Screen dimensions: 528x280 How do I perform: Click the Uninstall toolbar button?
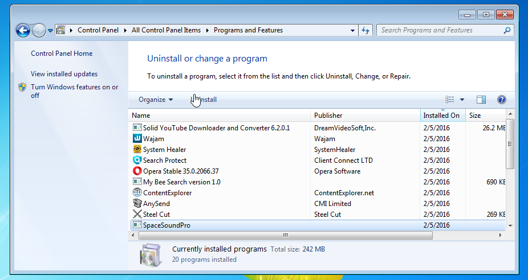click(x=204, y=100)
